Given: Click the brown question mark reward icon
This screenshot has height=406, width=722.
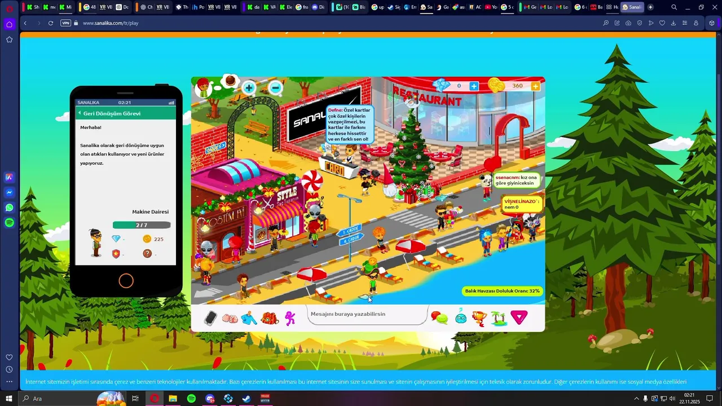Looking at the screenshot, I should (147, 254).
